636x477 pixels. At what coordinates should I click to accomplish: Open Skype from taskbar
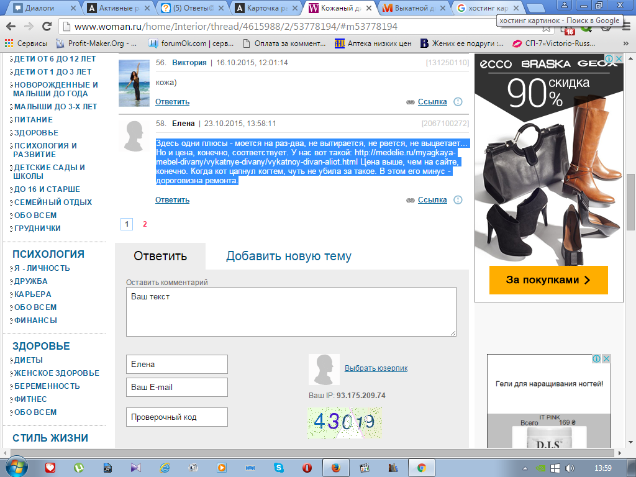pos(279,468)
